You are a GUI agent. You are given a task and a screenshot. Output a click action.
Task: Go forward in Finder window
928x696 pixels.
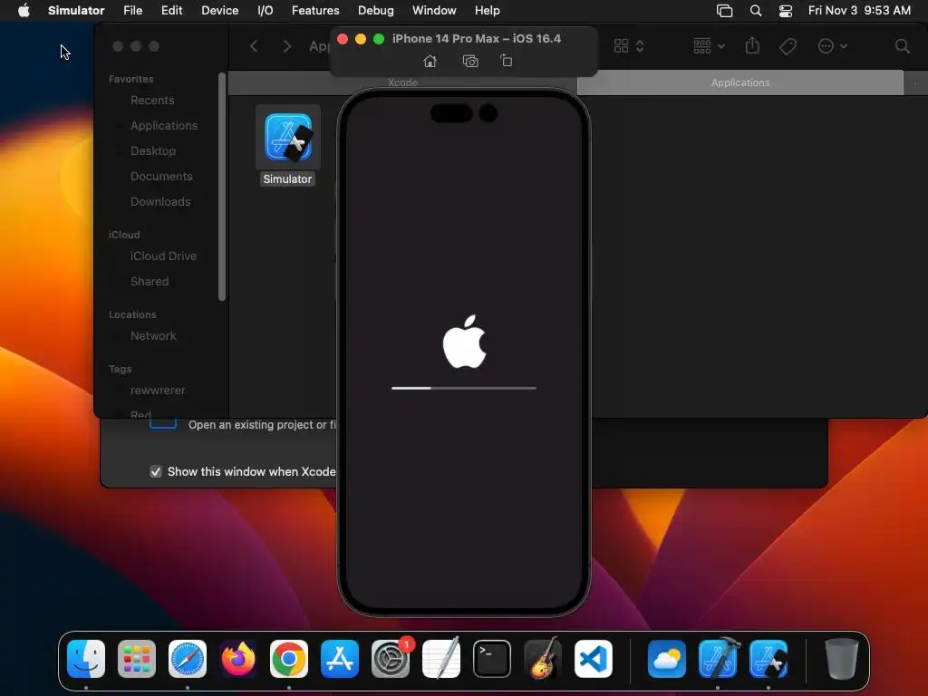click(287, 46)
